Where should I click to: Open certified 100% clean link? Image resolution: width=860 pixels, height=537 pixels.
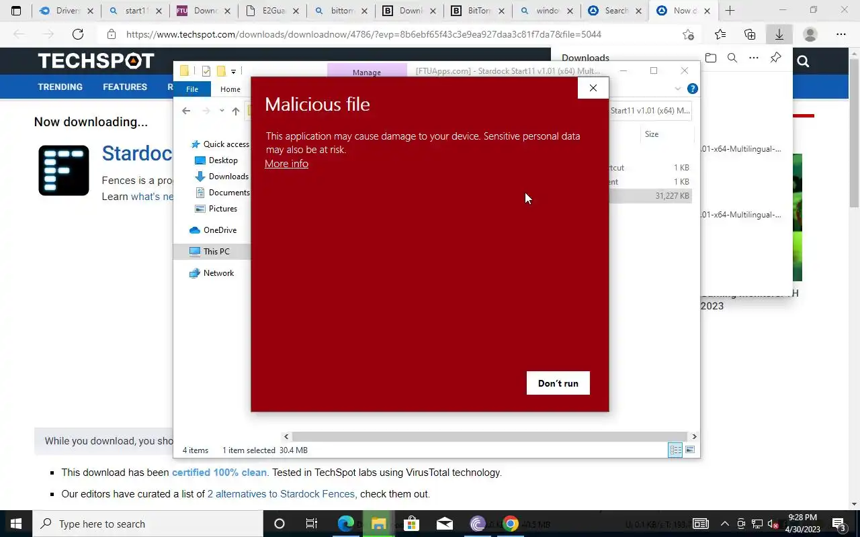[x=219, y=473]
